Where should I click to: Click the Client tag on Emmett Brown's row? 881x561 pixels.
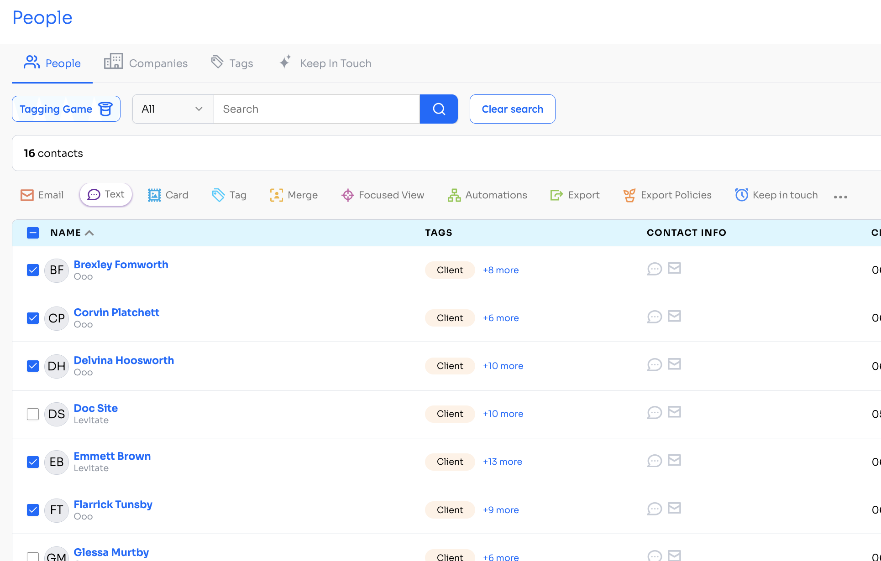(x=450, y=462)
